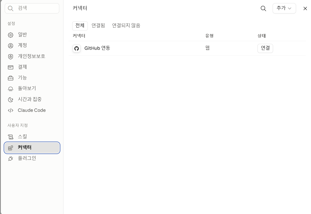Switch to the 연결되지 않음 tab

(x=126, y=26)
